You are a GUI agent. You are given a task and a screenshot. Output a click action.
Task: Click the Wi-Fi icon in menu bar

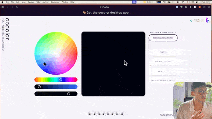pyautogui.click(x=182, y=2)
